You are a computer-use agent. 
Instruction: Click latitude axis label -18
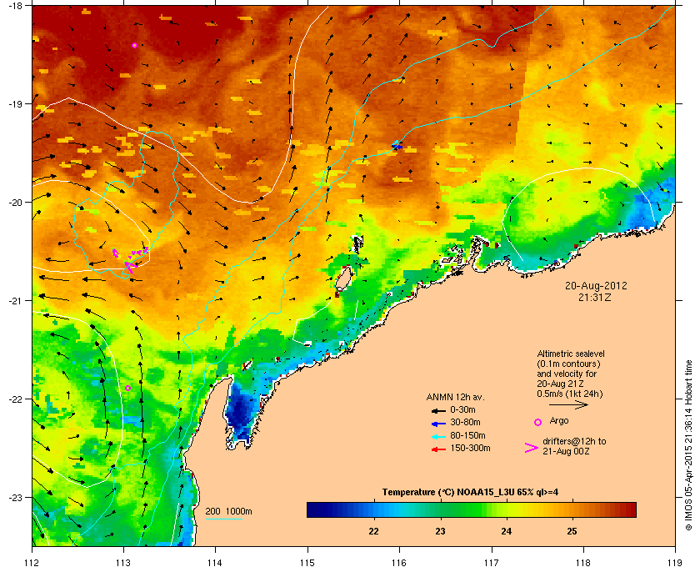(16, 5)
